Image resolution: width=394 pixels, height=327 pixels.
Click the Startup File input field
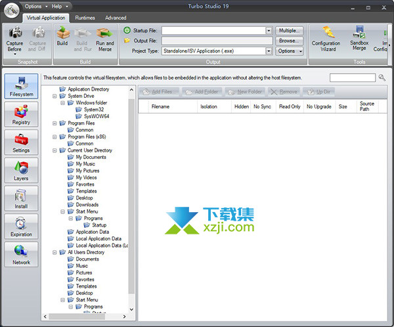(x=214, y=31)
